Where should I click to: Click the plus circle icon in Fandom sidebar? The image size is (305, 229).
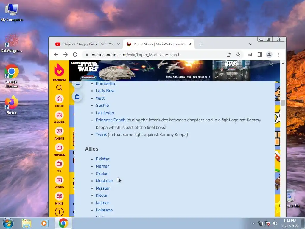point(59,212)
